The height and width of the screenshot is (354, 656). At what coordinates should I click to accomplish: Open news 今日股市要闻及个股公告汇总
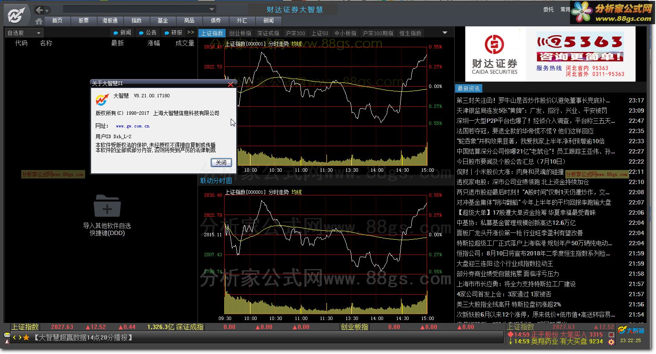point(511,161)
